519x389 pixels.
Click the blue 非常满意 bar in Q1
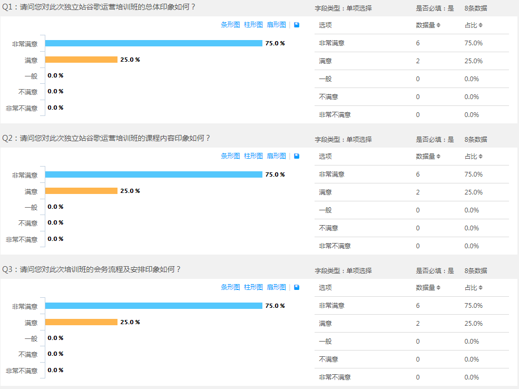click(153, 43)
